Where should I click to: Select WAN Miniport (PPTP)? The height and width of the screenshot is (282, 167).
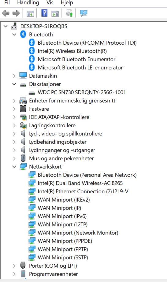point(63,249)
